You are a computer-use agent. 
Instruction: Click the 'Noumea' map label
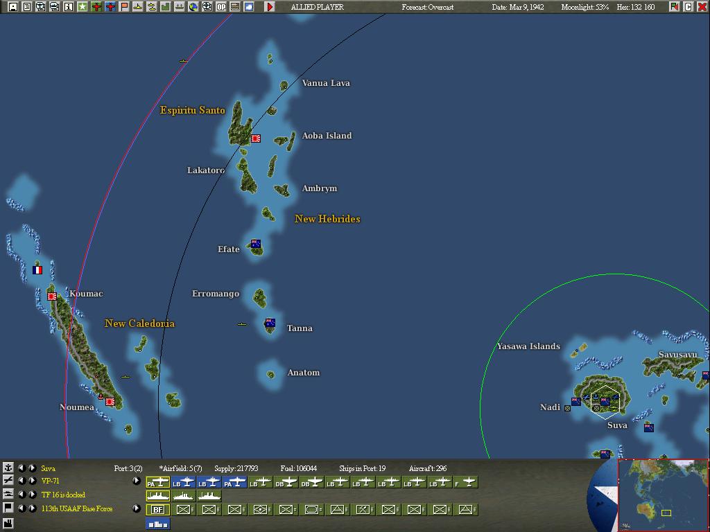point(77,407)
